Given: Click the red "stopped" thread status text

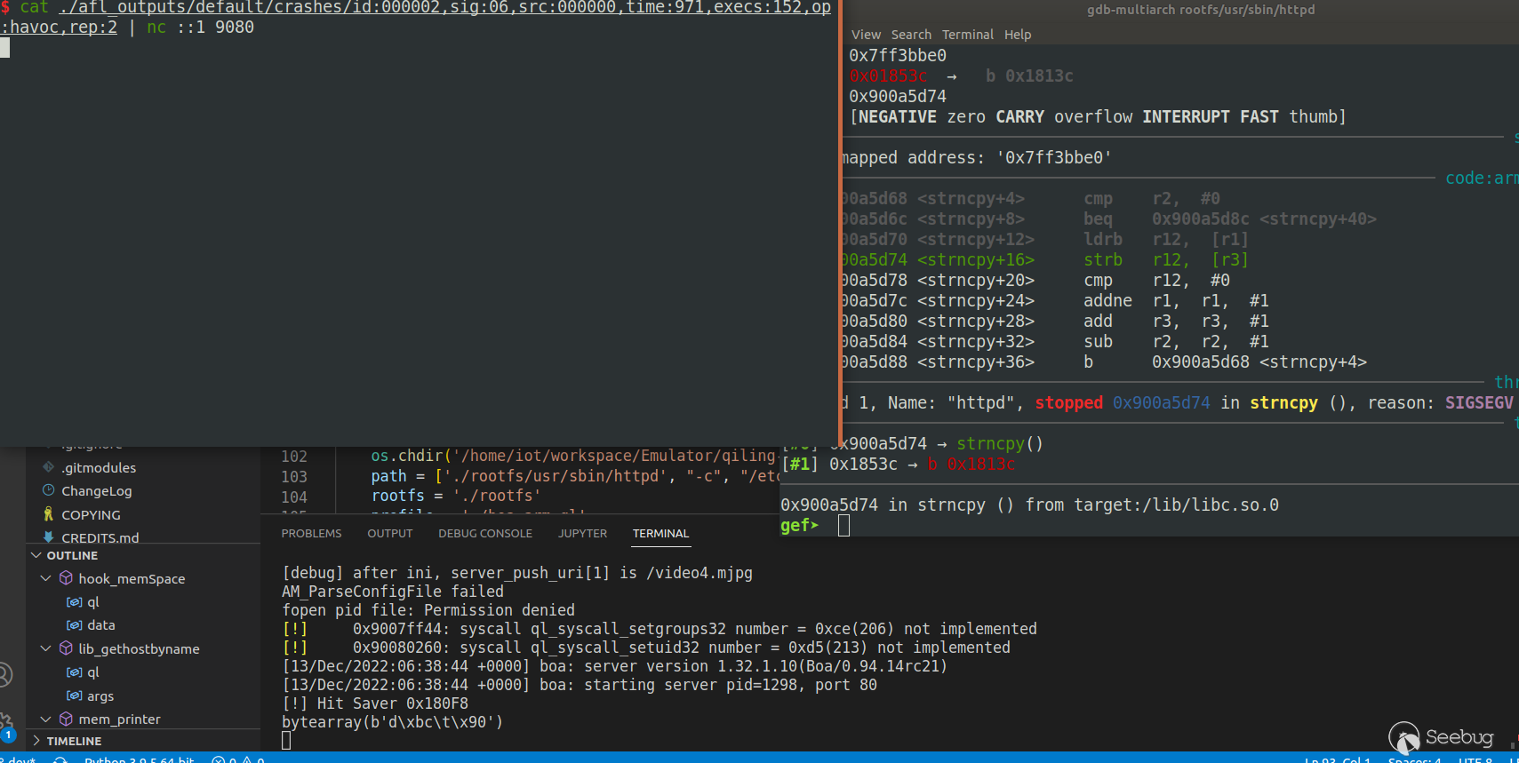Looking at the screenshot, I should [1068, 403].
